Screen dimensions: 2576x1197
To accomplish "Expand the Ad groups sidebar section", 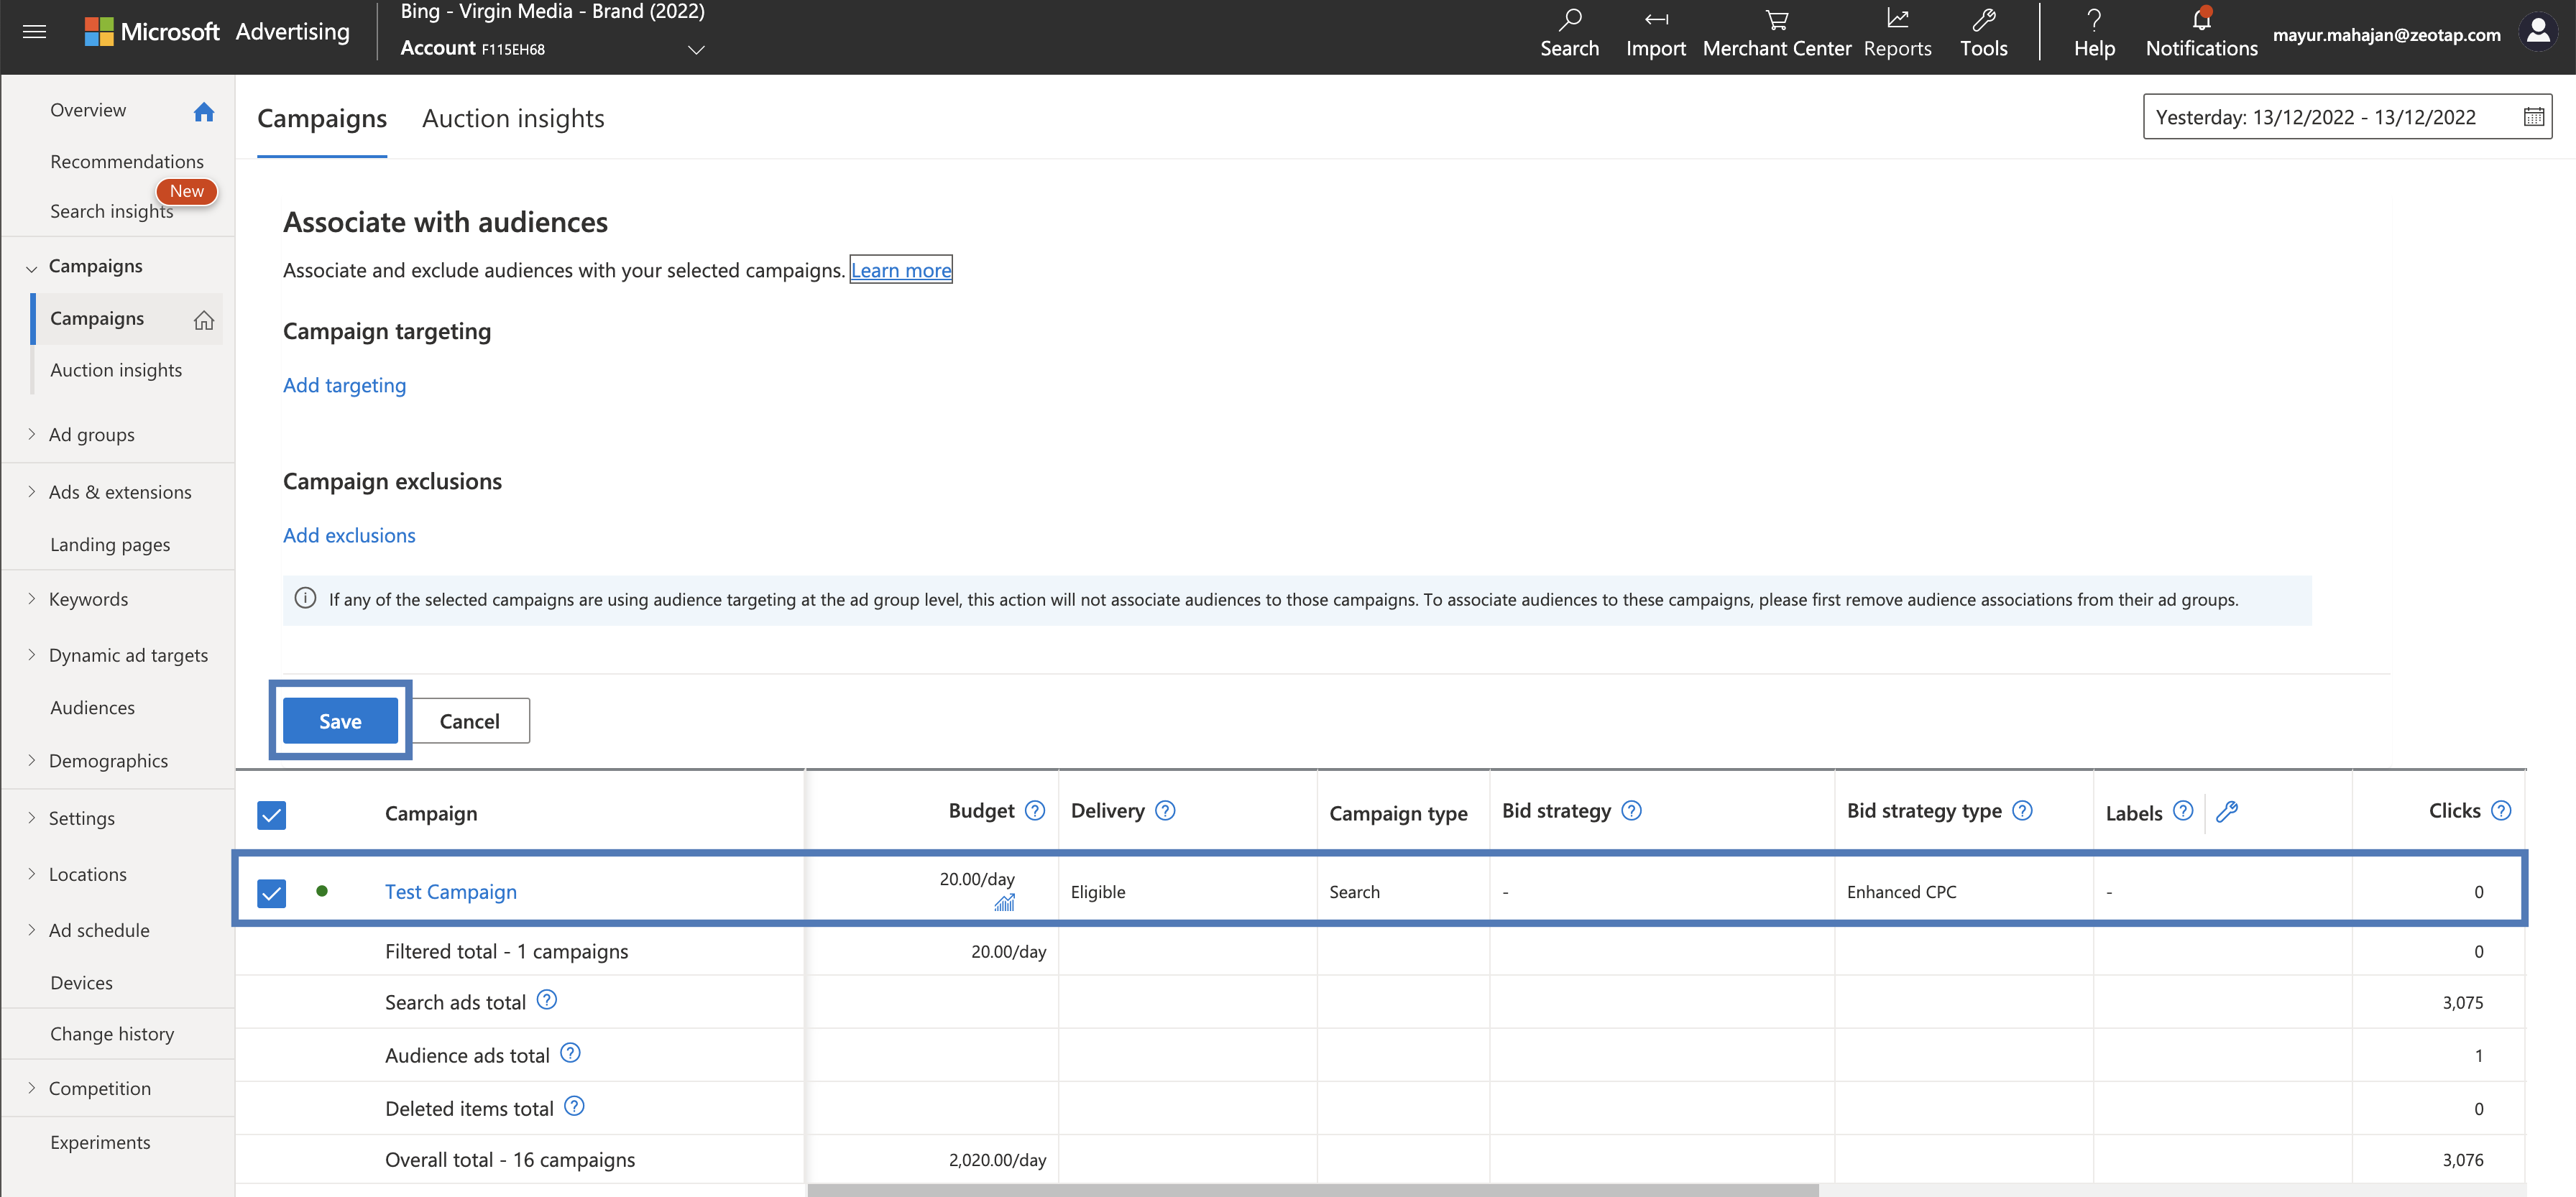I will coord(32,434).
